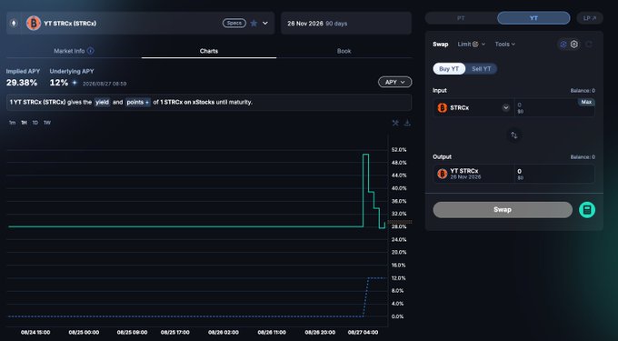Open the APY chart type dropdown
Viewport: 618px width, 341px height.
395,82
